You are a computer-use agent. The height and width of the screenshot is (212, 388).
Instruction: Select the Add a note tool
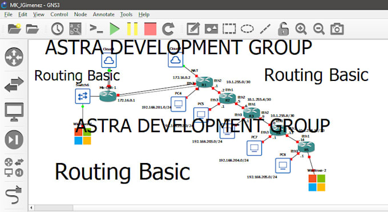pyautogui.click(x=193, y=28)
